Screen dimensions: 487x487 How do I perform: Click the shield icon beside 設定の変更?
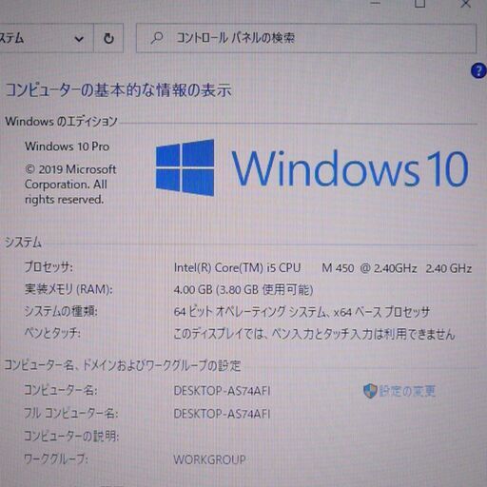370,391
